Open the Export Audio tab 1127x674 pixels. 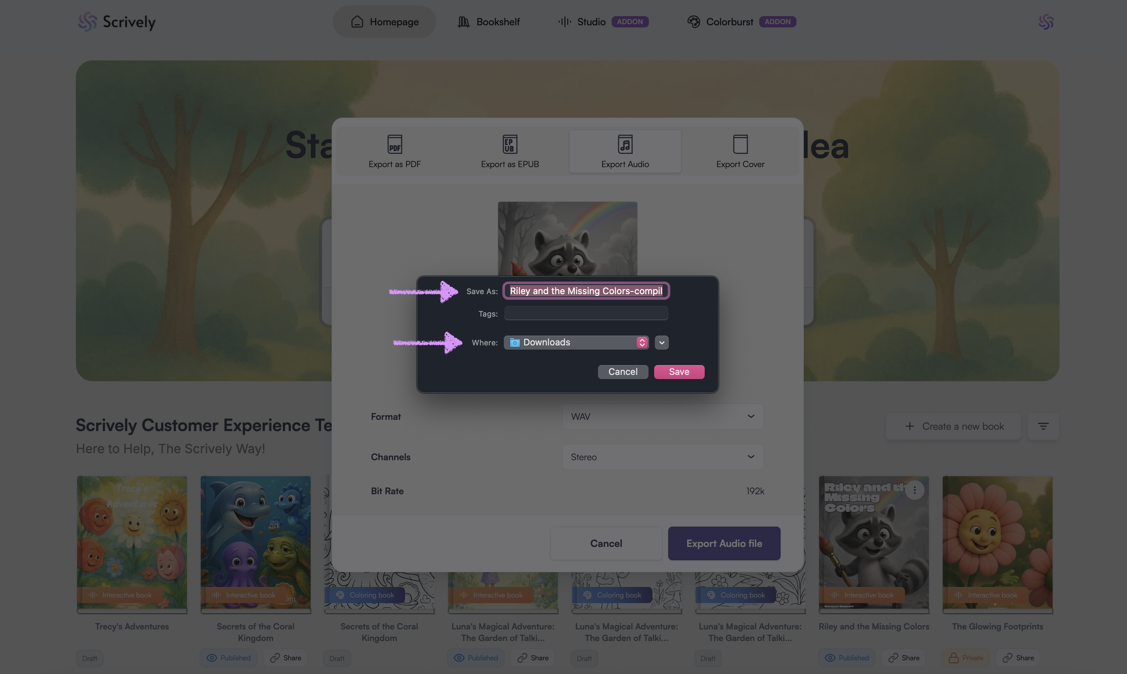click(x=625, y=152)
